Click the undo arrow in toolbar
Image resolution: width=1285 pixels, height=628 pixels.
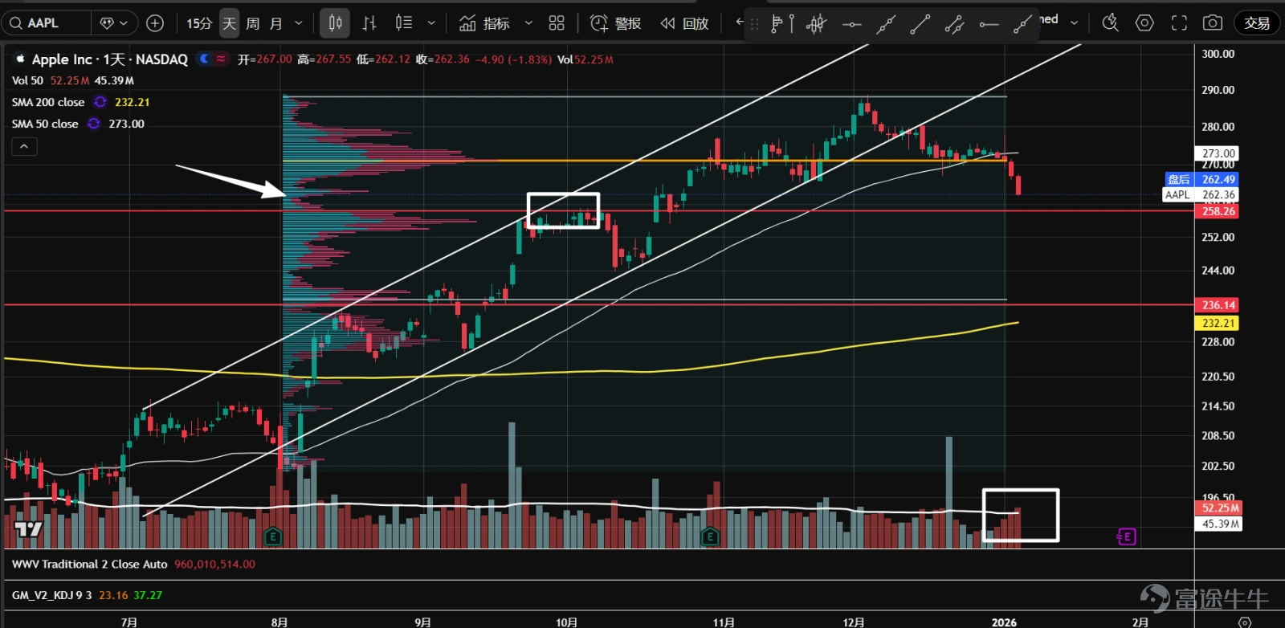(x=739, y=22)
